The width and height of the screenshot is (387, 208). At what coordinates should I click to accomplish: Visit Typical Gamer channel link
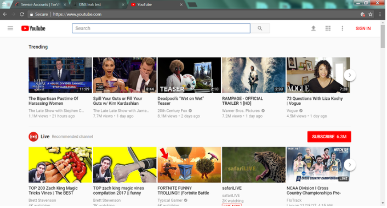[x=170, y=200]
